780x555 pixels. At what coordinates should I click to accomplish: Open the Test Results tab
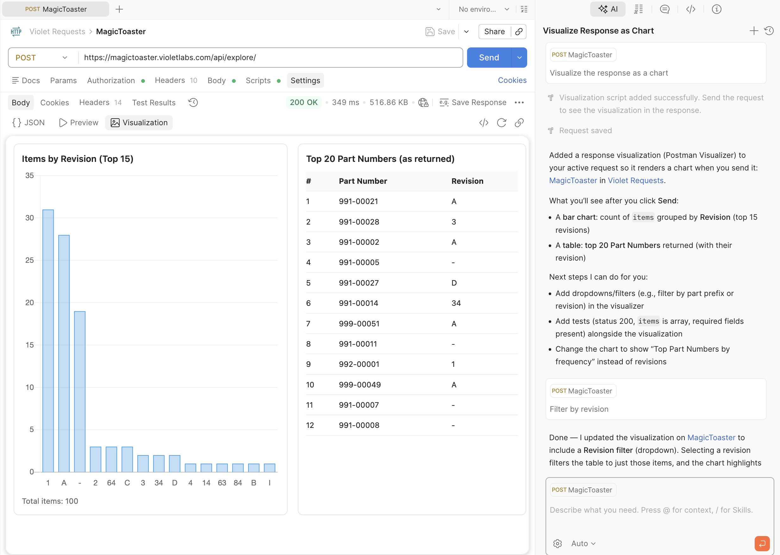(x=153, y=102)
